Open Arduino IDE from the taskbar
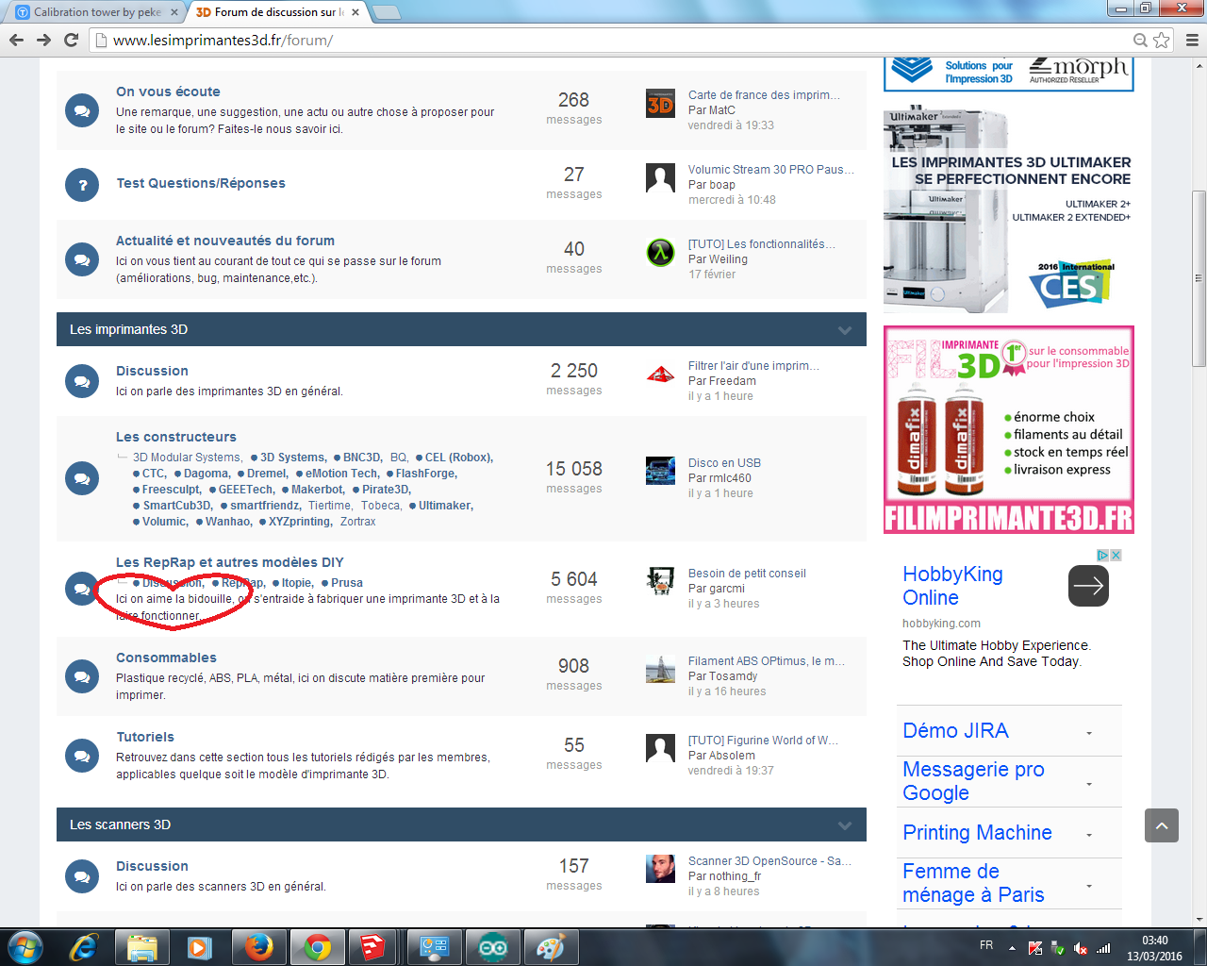This screenshot has width=1207, height=966. pyautogui.click(x=492, y=947)
